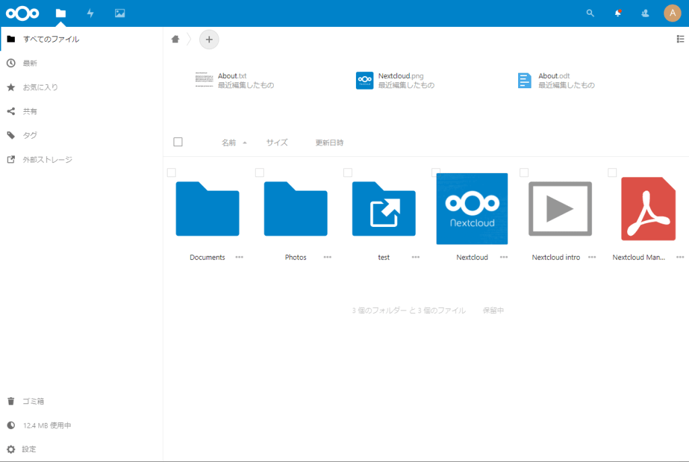The image size is (689, 462).
Task: Open recent file About.txt
Action: point(235,81)
